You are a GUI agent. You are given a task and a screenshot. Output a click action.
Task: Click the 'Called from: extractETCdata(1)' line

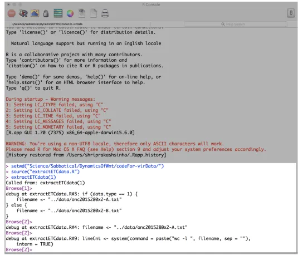tap(45, 183)
